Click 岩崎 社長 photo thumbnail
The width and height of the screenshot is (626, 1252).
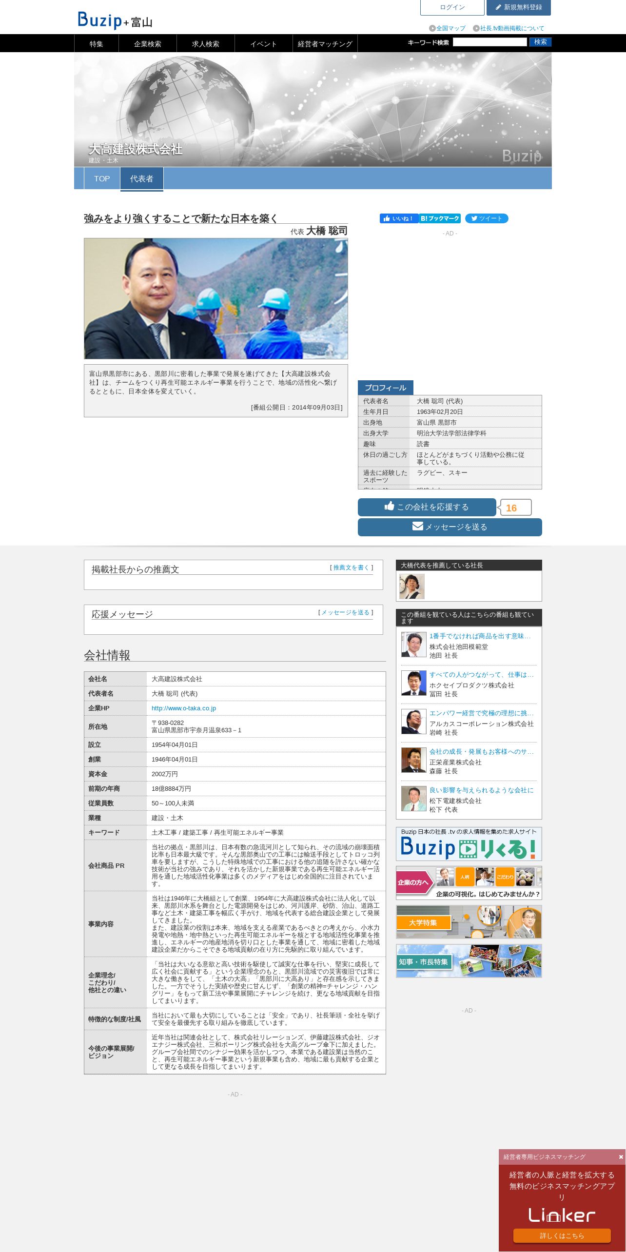414,722
